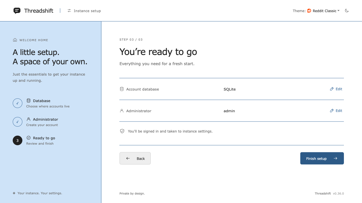Click the Administrator row person icon
The height and width of the screenshot is (203, 362).
[x=122, y=111]
